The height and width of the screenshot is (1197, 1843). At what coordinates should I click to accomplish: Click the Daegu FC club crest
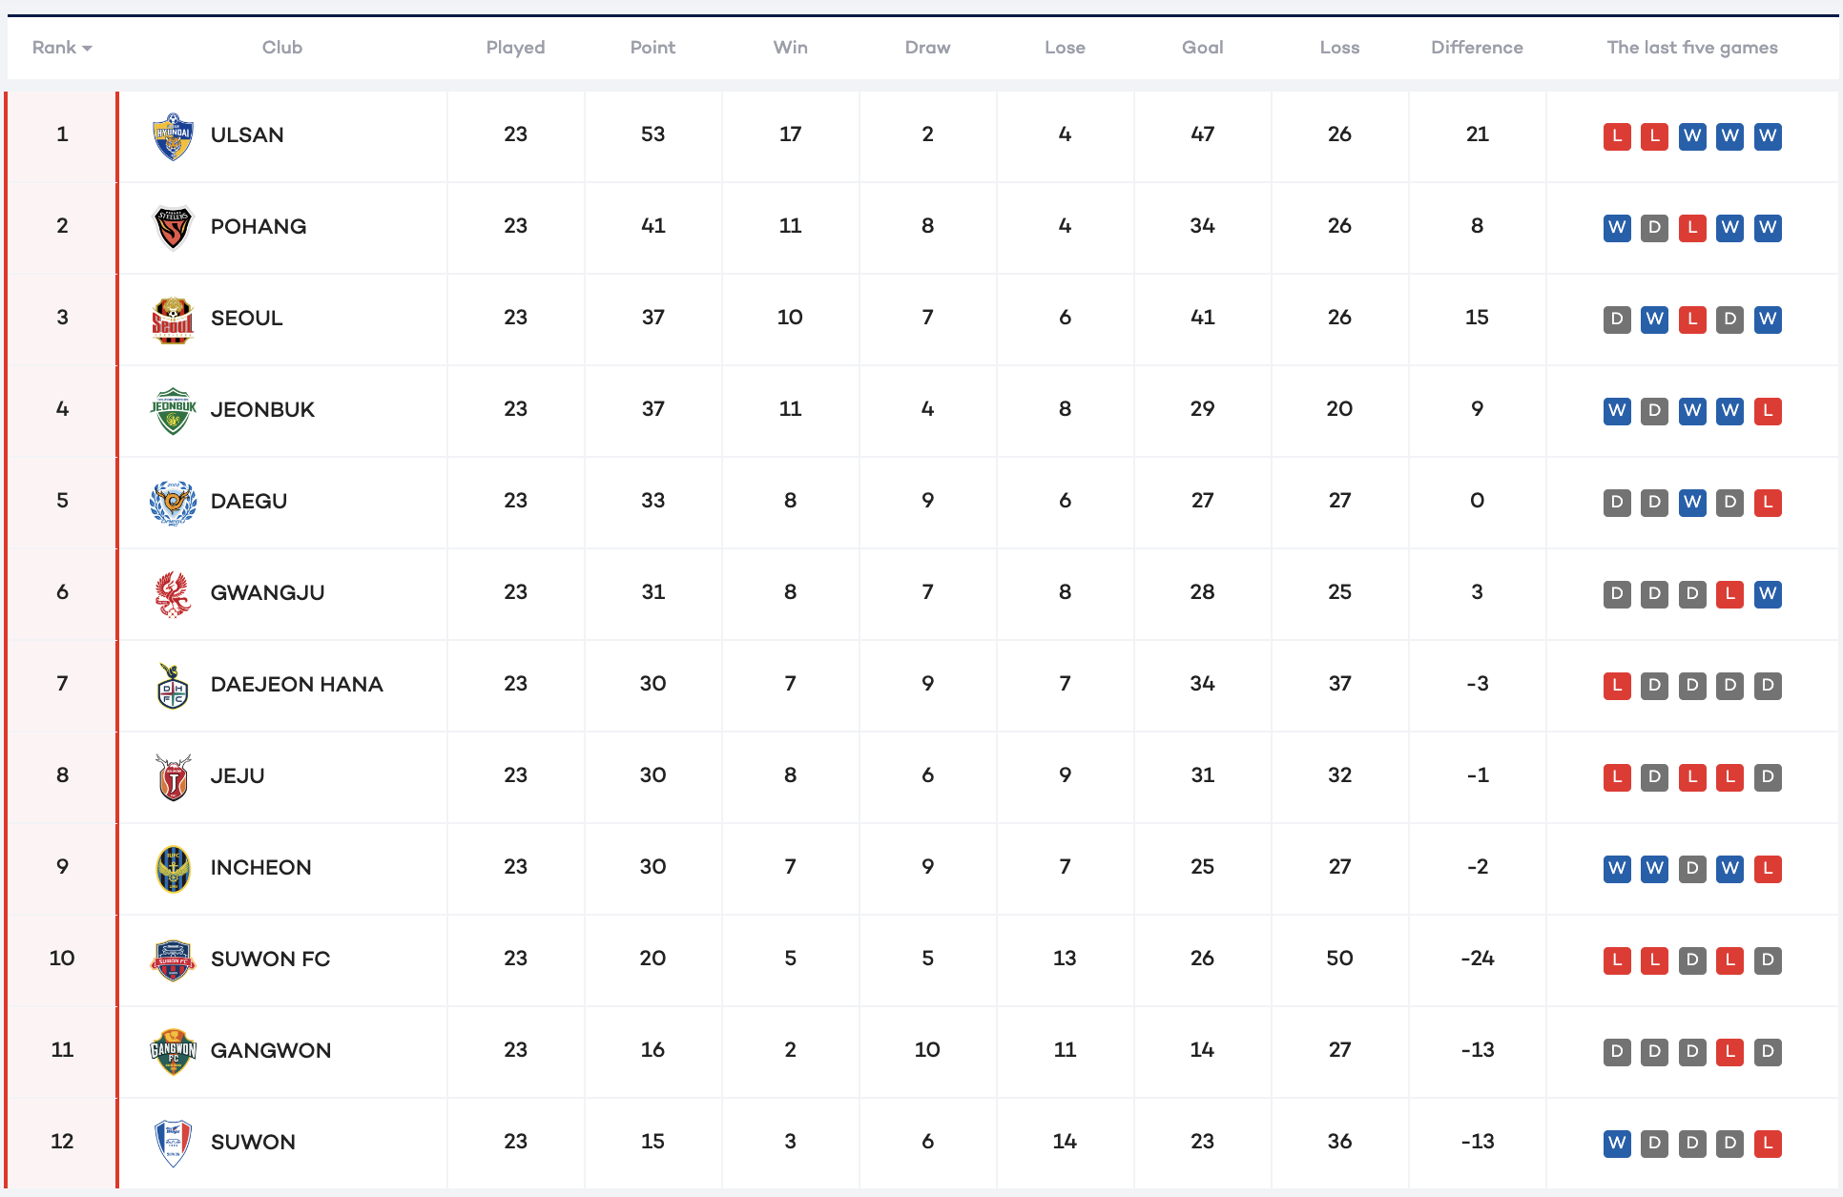tap(173, 502)
